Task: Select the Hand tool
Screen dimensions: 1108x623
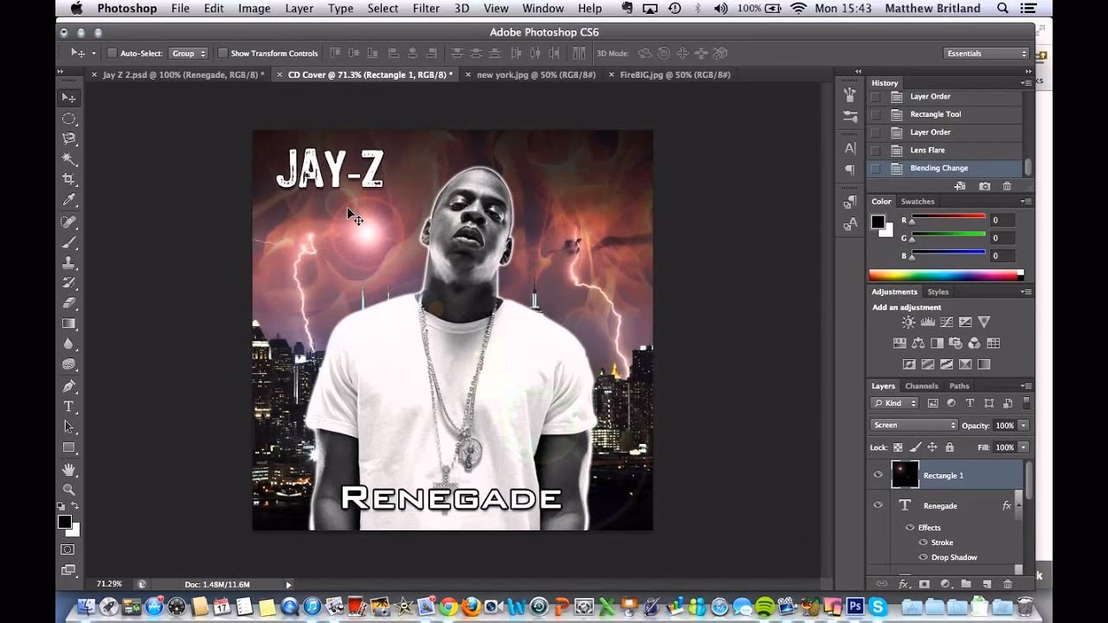Action: click(69, 469)
